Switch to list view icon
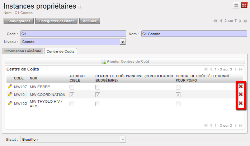Viewport: 250px width, 146px height. (236, 5)
